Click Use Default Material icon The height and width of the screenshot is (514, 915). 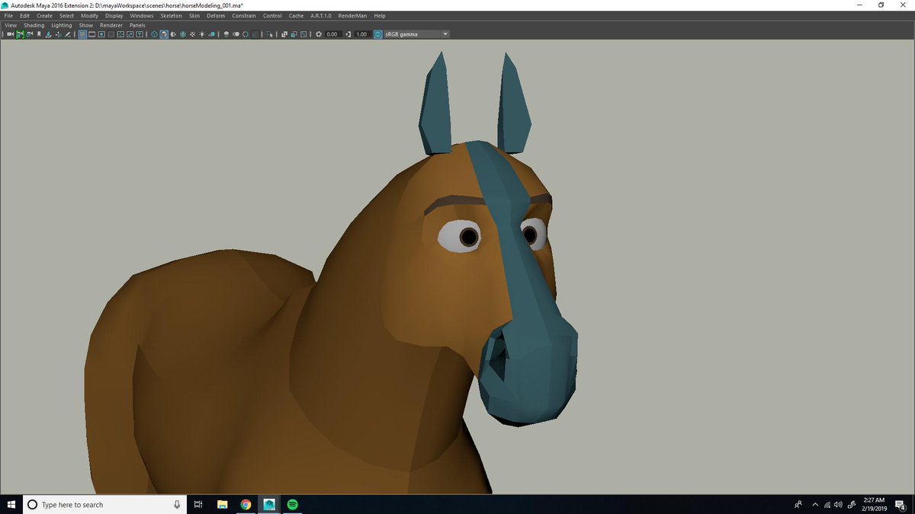(173, 34)
